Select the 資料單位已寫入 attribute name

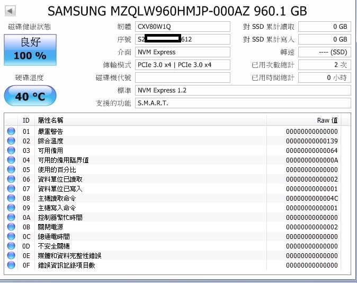[x=60, y=189]
